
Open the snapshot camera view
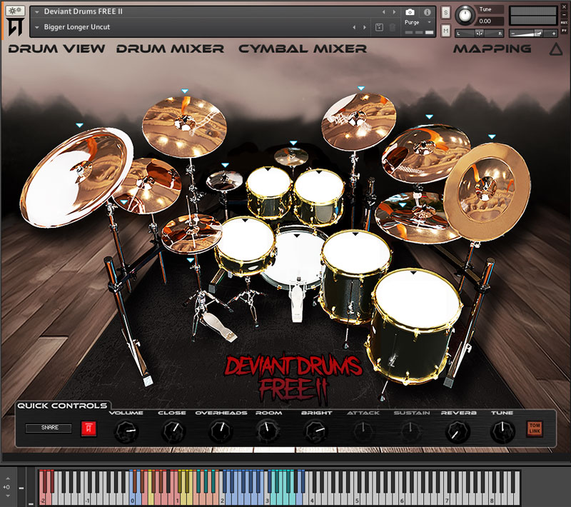pos(410,12)
